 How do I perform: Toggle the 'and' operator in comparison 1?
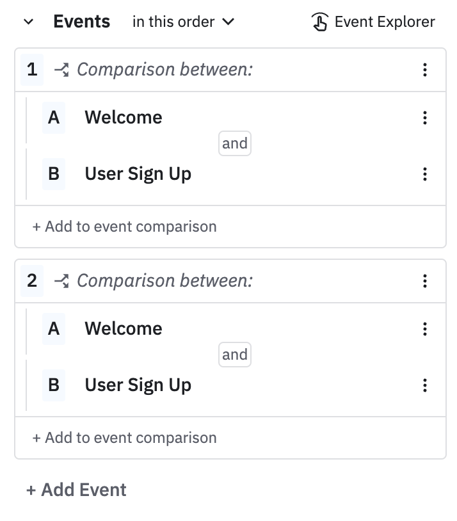point(234,143)
